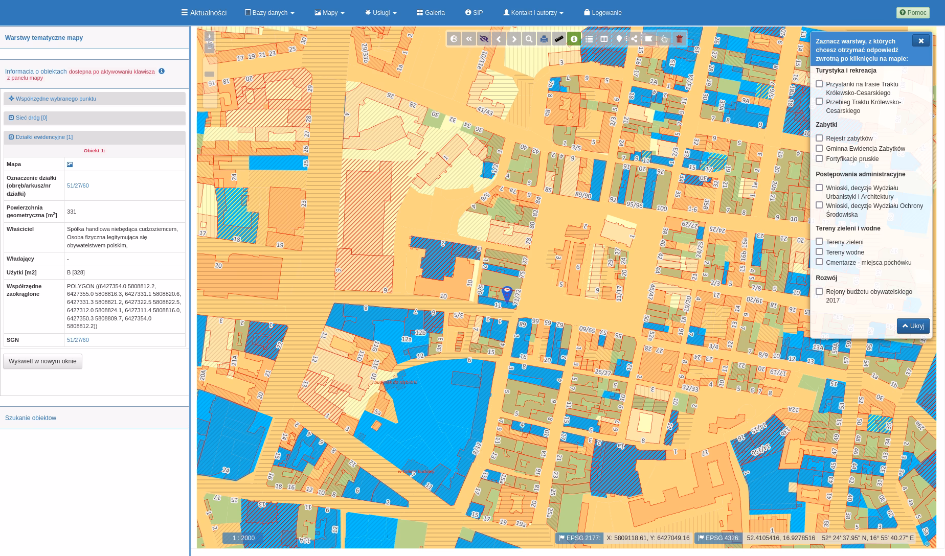Open the Logowanie page
945x556 pixels.
tap(603, 13)
